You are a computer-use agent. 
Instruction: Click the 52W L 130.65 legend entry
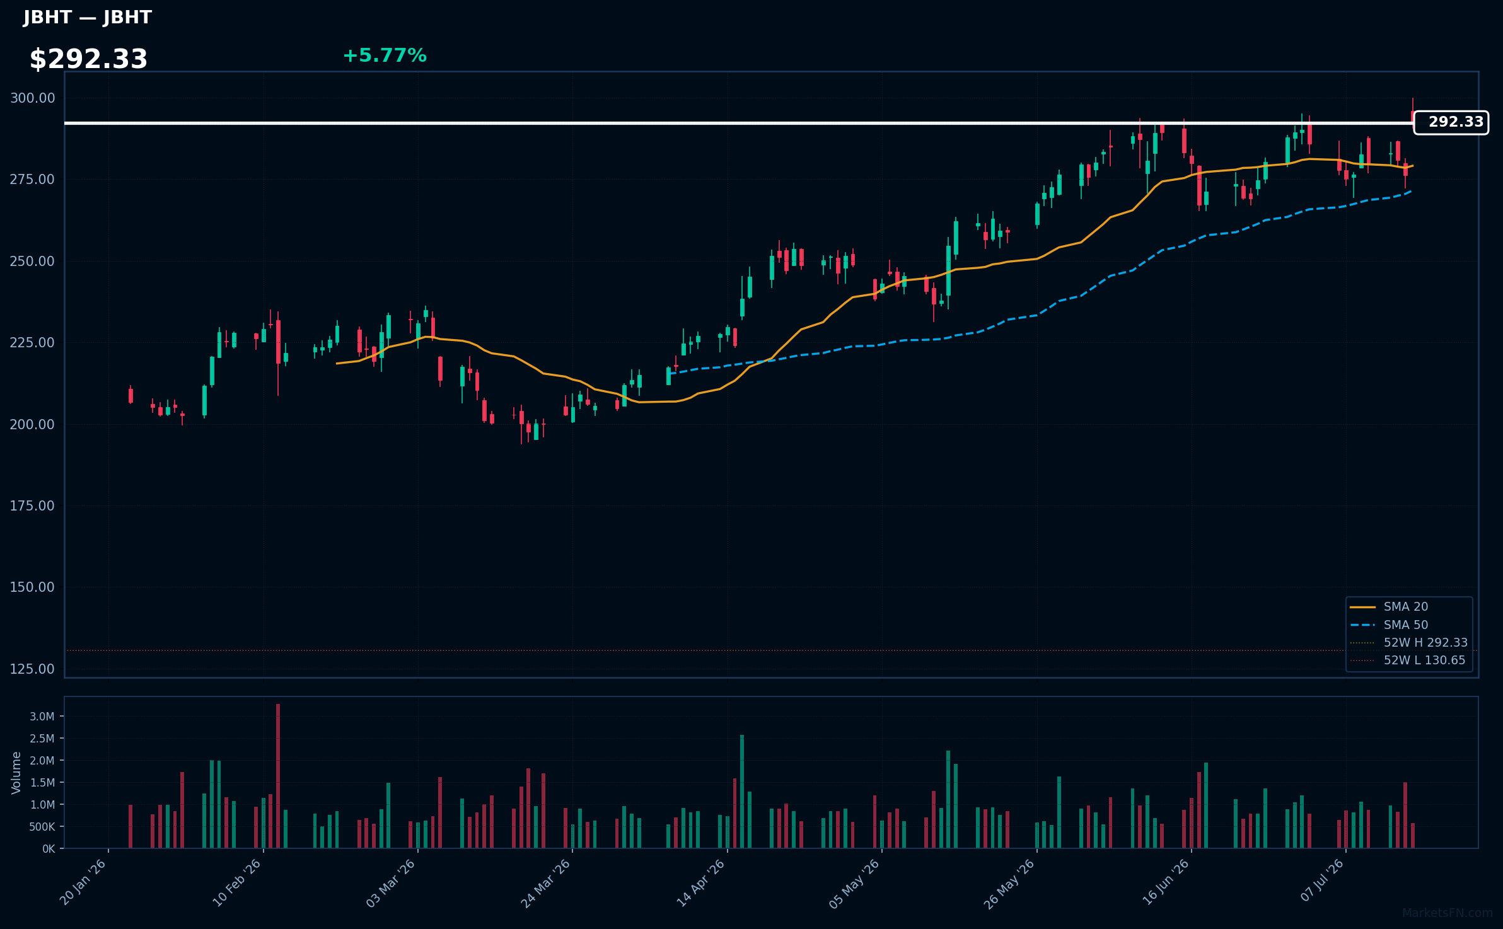pos(1407,660)
